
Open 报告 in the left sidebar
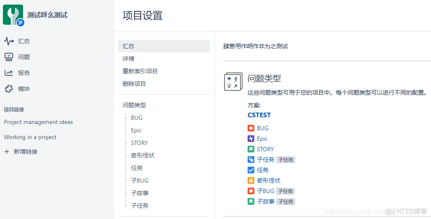(x=24, y=73)
